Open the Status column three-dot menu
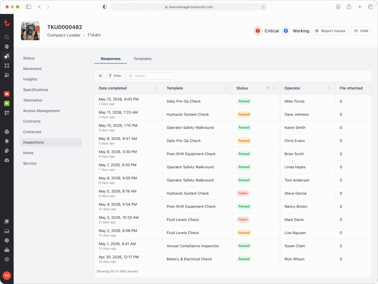The height and width of the screenshot is (284, 378). point(274,88)
